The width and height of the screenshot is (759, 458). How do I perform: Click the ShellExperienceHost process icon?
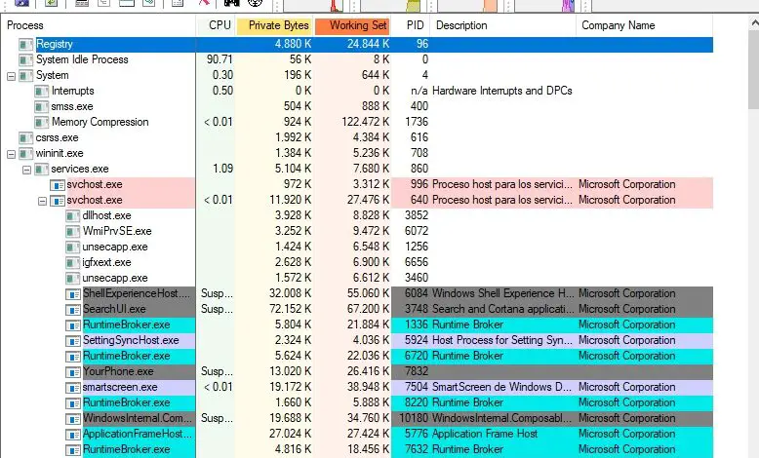pyautogui.click(x=72, y=293)
